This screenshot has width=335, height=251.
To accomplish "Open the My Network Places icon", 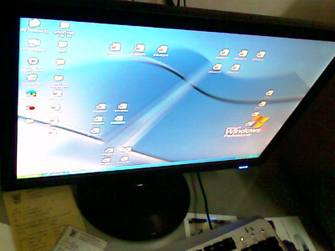I will pyautogui.click(x=32, y=62).
